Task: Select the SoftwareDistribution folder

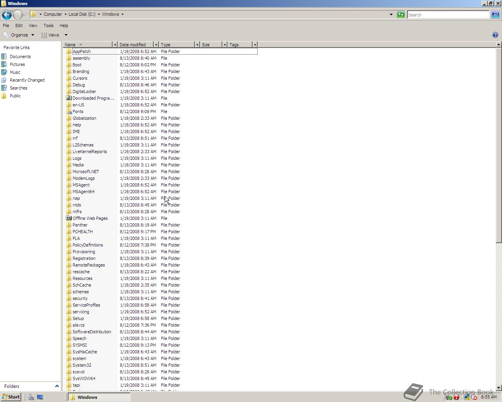Action: click(92, 332)
